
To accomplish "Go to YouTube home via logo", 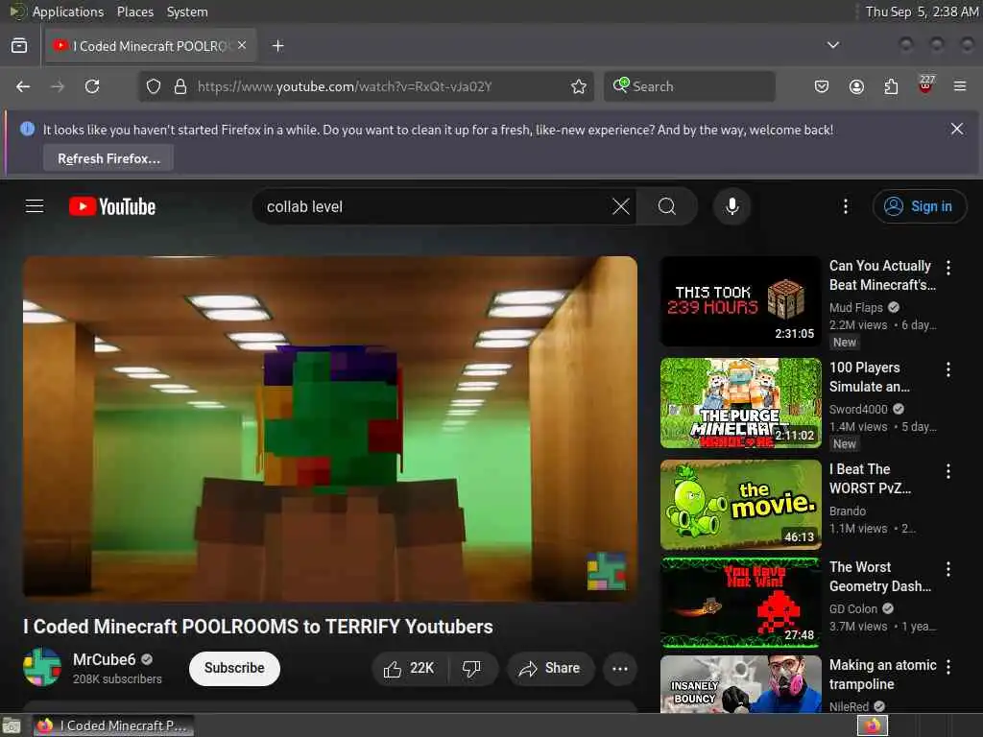I will 112,206.
